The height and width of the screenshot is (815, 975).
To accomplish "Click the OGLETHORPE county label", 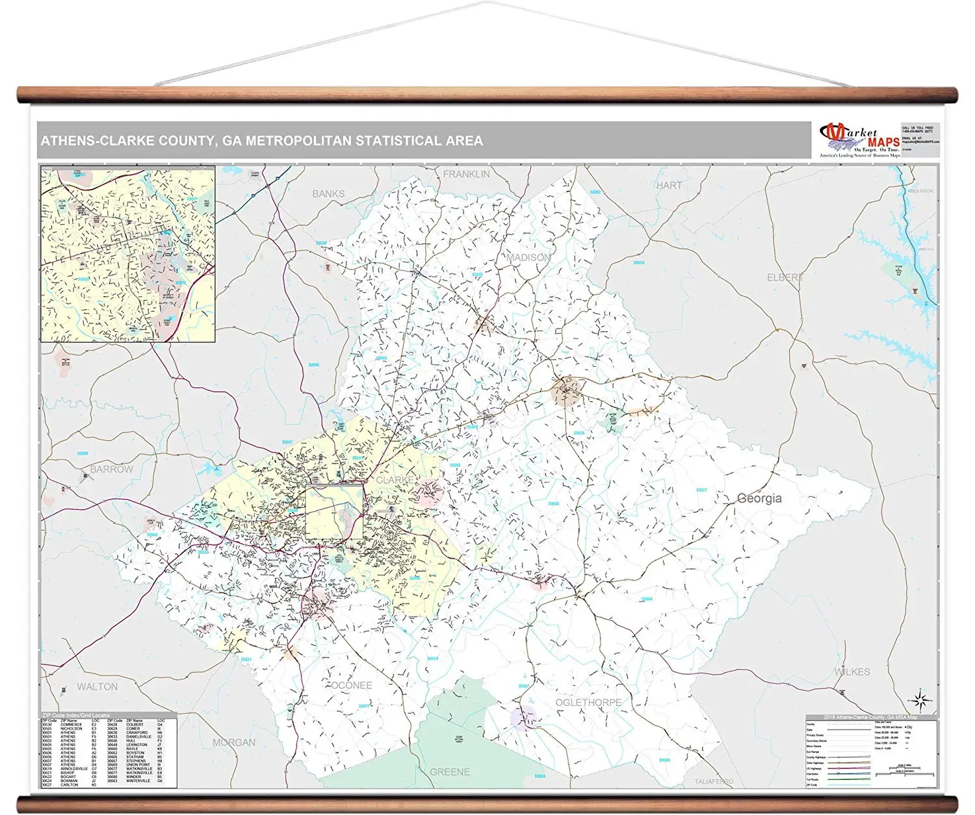I will [x=588, y=703].
